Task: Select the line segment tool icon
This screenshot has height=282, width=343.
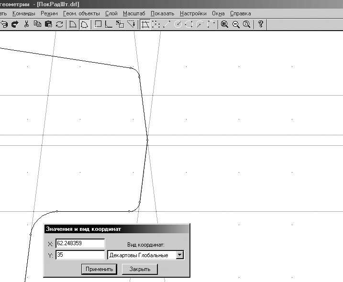Action: 167,24
